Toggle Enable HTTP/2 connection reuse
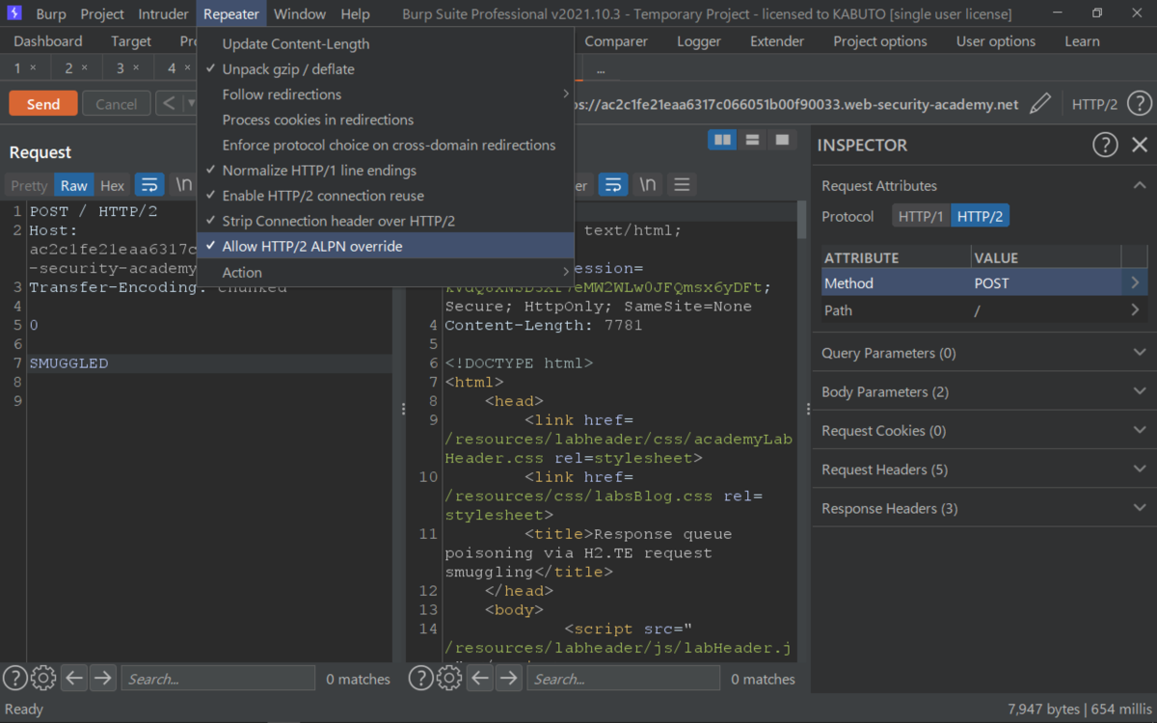This screenshot has width=1157, height=723. (386, 196)
